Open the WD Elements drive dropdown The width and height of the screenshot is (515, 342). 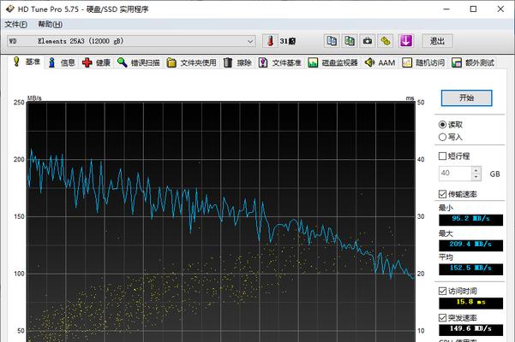pyautogui.click(x=131, y=41)
